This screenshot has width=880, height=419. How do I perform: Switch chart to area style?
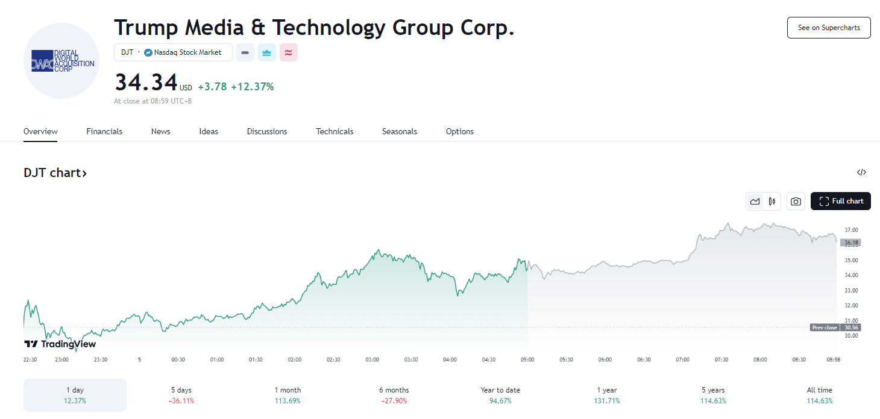(755, 201)
